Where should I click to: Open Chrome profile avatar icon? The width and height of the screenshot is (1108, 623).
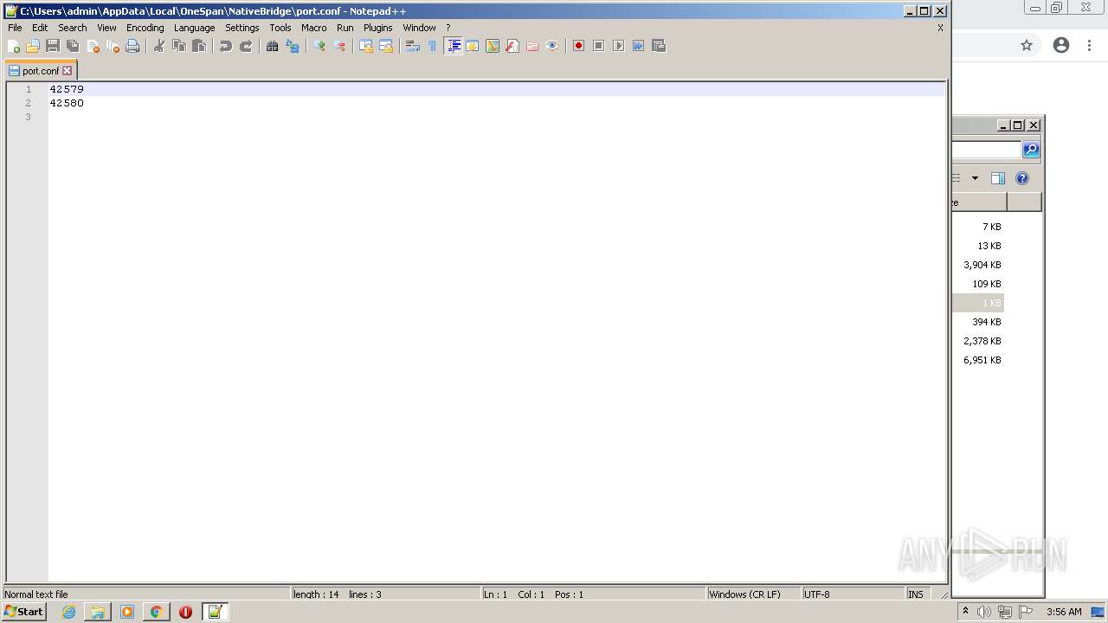click(x=1061, y=45)
